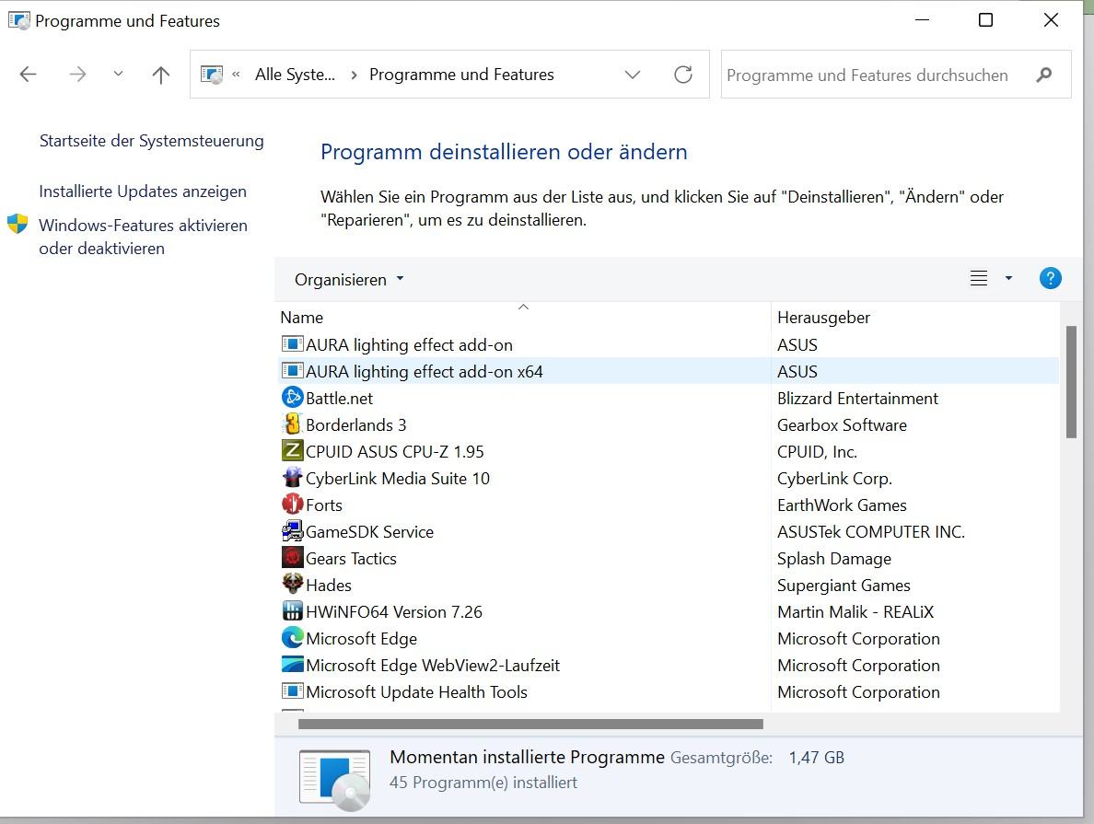Screen dimensions: 1094x824
Task: Select CyberLink Media Suite 10 entry
Action: click(398, 479)
